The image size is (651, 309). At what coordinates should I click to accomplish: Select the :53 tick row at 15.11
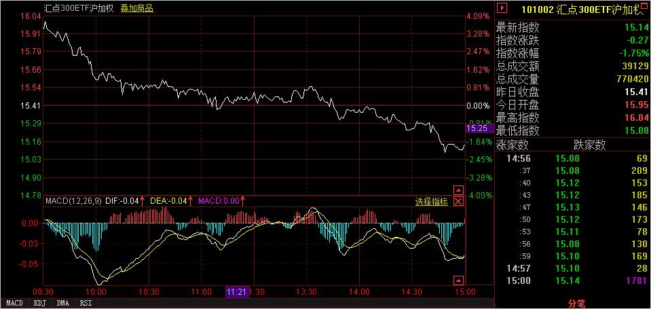[x=572, y=232]
